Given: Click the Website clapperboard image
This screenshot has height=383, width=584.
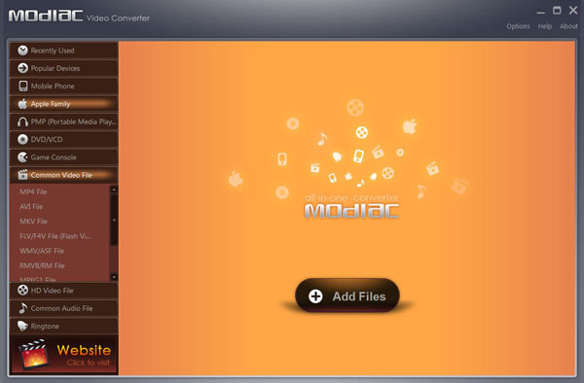Looking at the screenshot, I should point(35,355).
